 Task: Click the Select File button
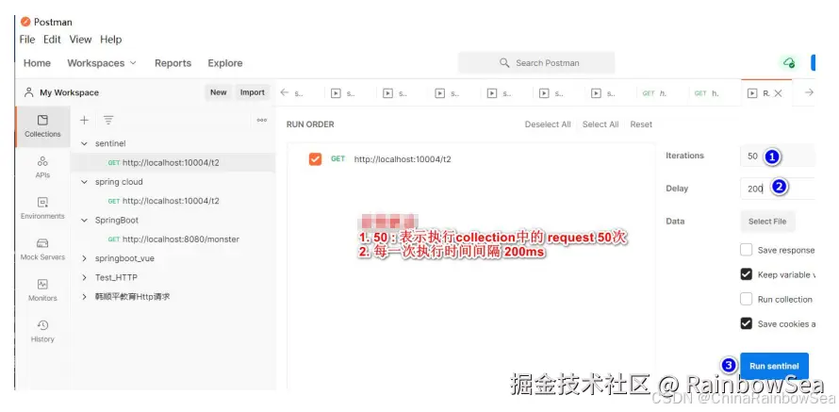coord(767,222)
